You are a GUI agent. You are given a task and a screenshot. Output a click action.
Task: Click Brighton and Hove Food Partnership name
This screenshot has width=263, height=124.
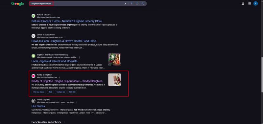pyautogui.click(x=53, y=55)
